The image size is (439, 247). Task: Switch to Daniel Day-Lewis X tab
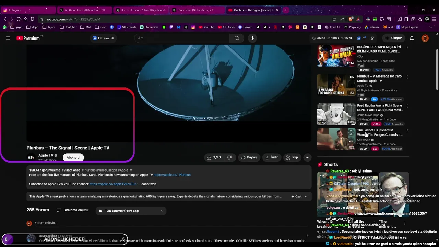tap(140, 10)
